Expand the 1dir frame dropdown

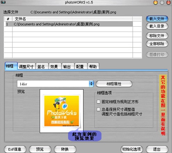click(91, 84)
